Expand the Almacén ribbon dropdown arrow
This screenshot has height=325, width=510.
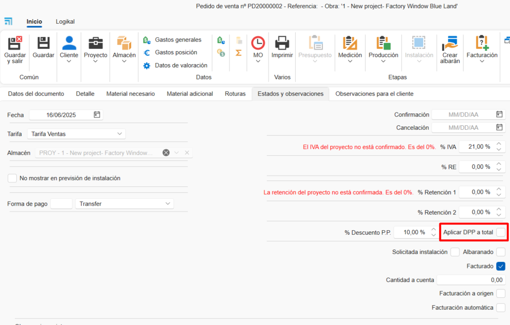(x=124, y=62)
